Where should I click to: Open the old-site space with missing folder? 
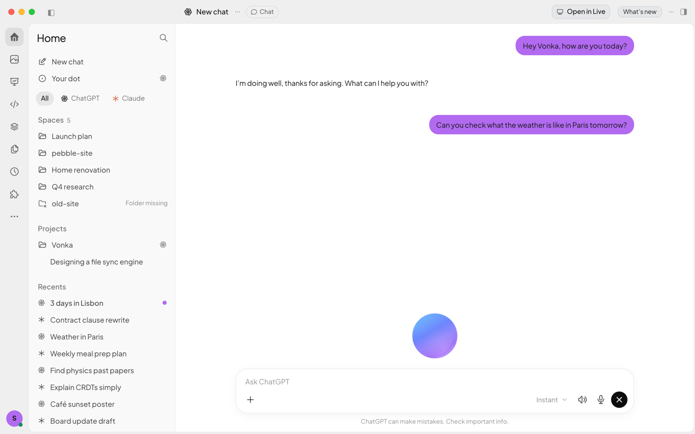click(x=102, y=204)
